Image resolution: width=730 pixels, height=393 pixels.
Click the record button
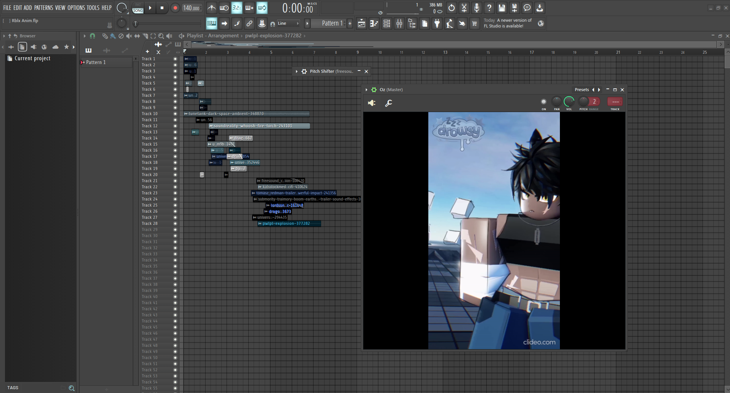tap(175, 8)
